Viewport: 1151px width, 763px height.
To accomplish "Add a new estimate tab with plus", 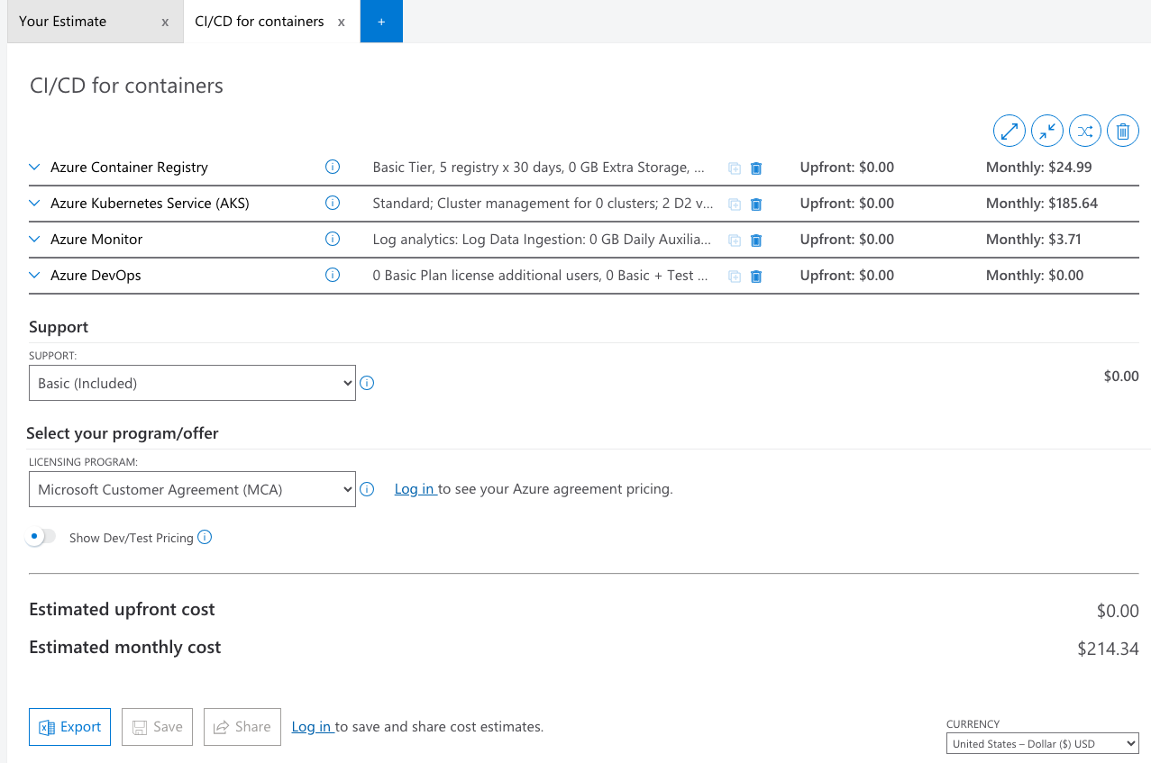I will [x=381, y=22].
